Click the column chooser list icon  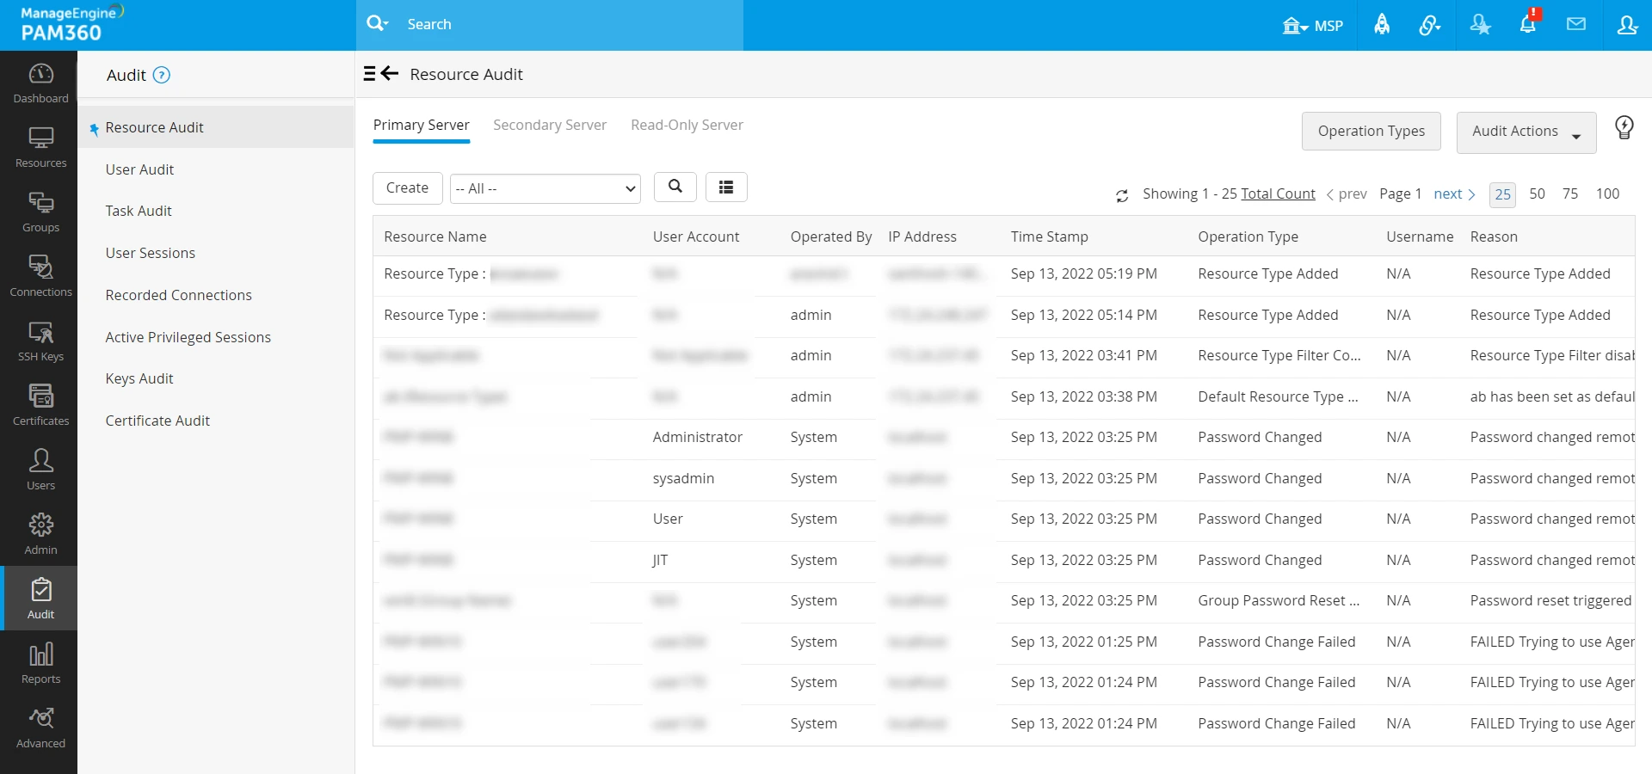(726, 187)
